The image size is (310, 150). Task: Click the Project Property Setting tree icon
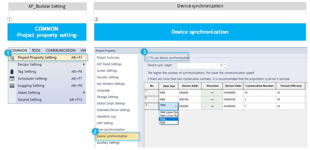tap(12, 58)
